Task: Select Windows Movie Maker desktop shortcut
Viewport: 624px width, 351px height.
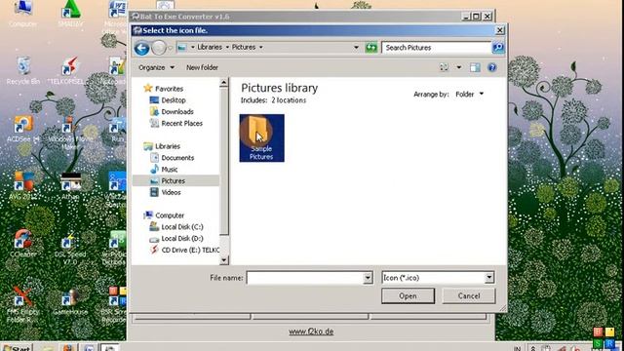Action: coord(70,134)
